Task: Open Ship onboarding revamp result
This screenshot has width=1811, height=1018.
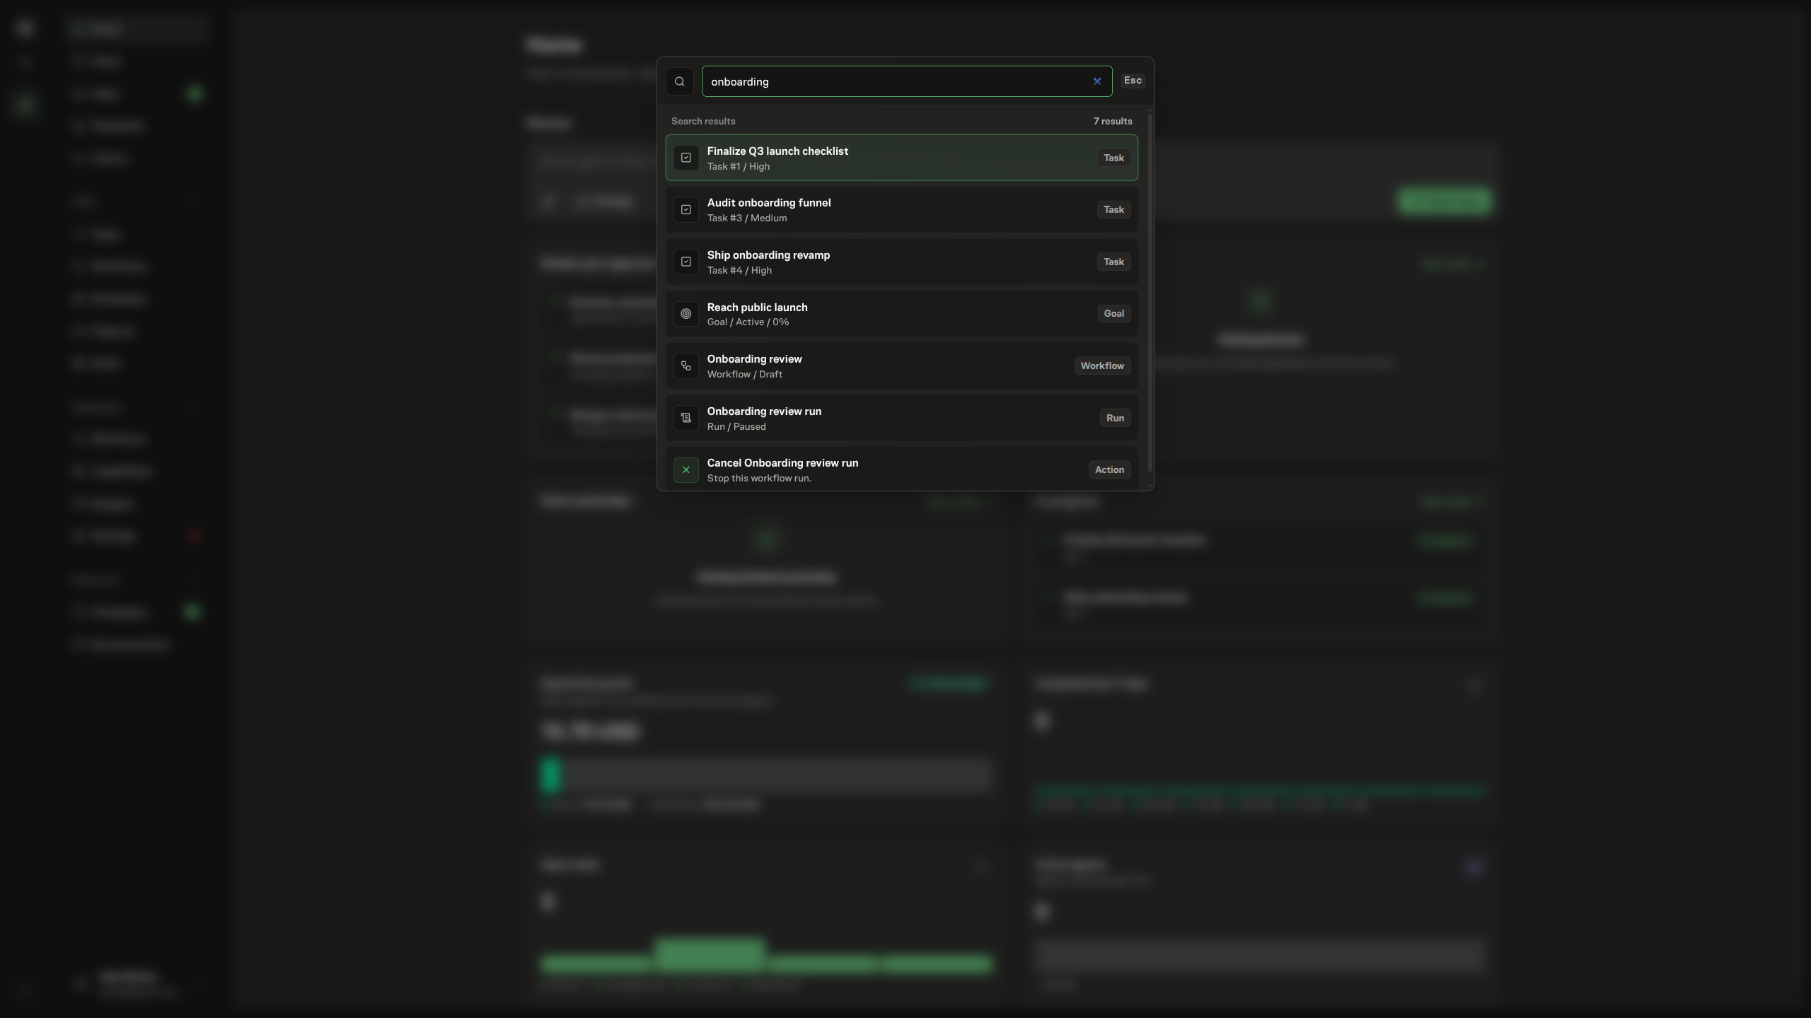Action: coord(901,262)
